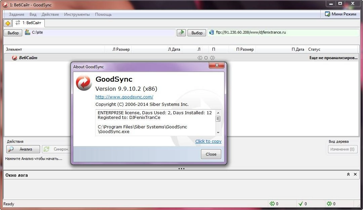This screenshot has width=363, height=210.
Task: Click the green sync direction arrow between folders
Action: point(181,33)
